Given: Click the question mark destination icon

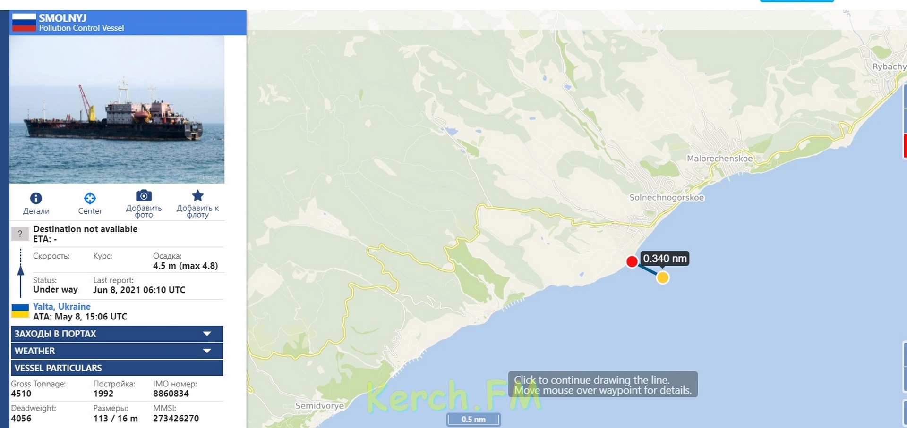Looking at the screenshot, I should coord(20,234).
